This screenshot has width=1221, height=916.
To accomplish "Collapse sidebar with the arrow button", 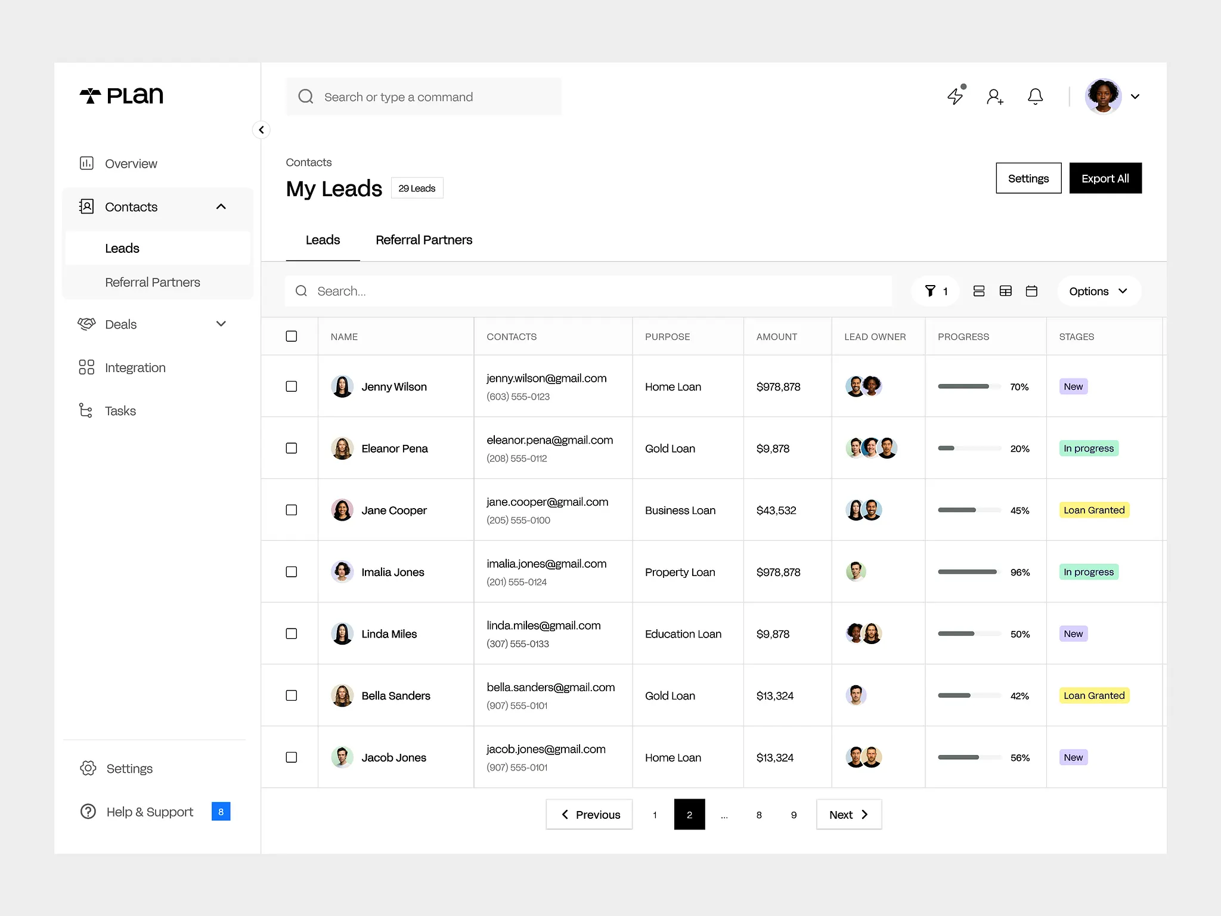I will (261, 130).
